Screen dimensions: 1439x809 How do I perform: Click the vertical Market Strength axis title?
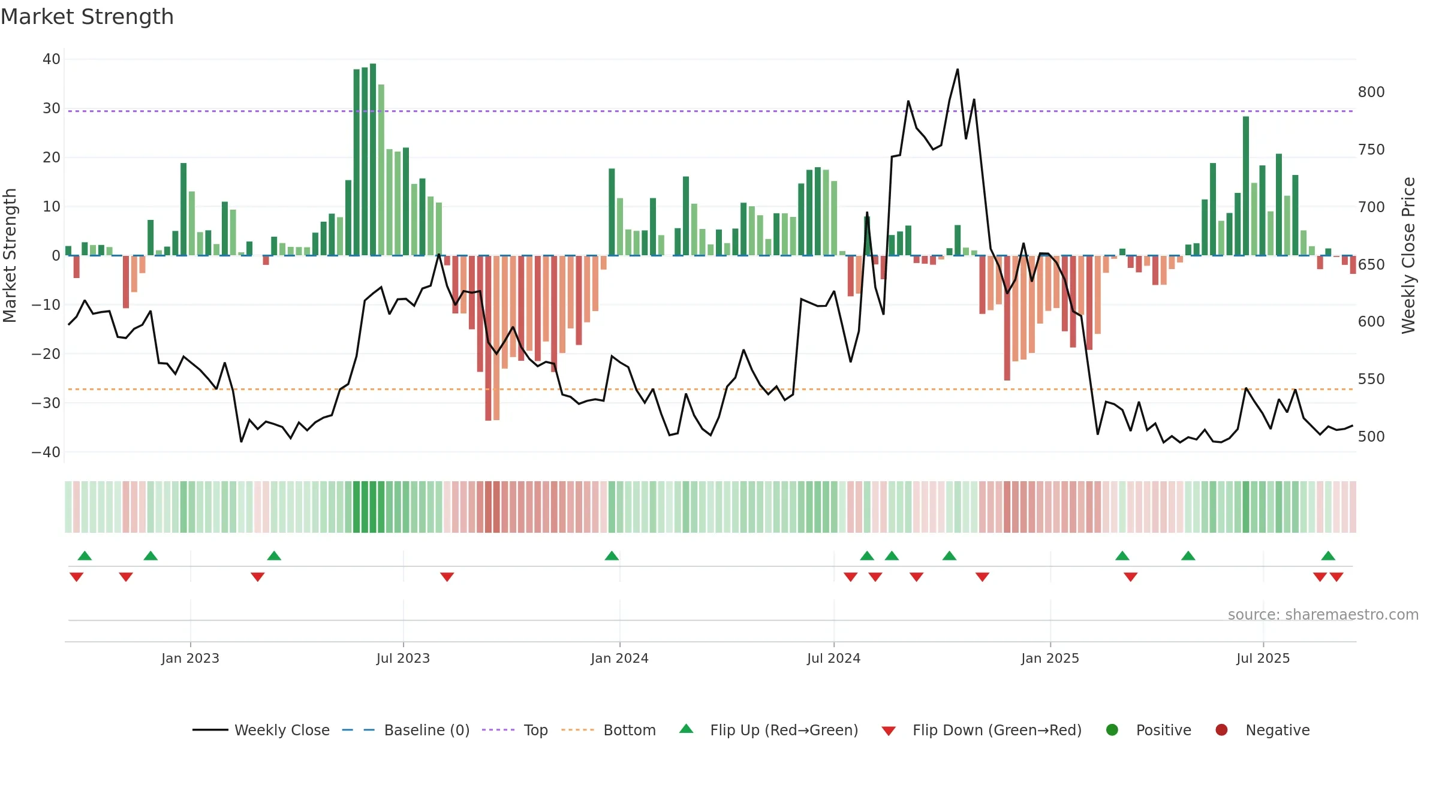coord(10,255)
